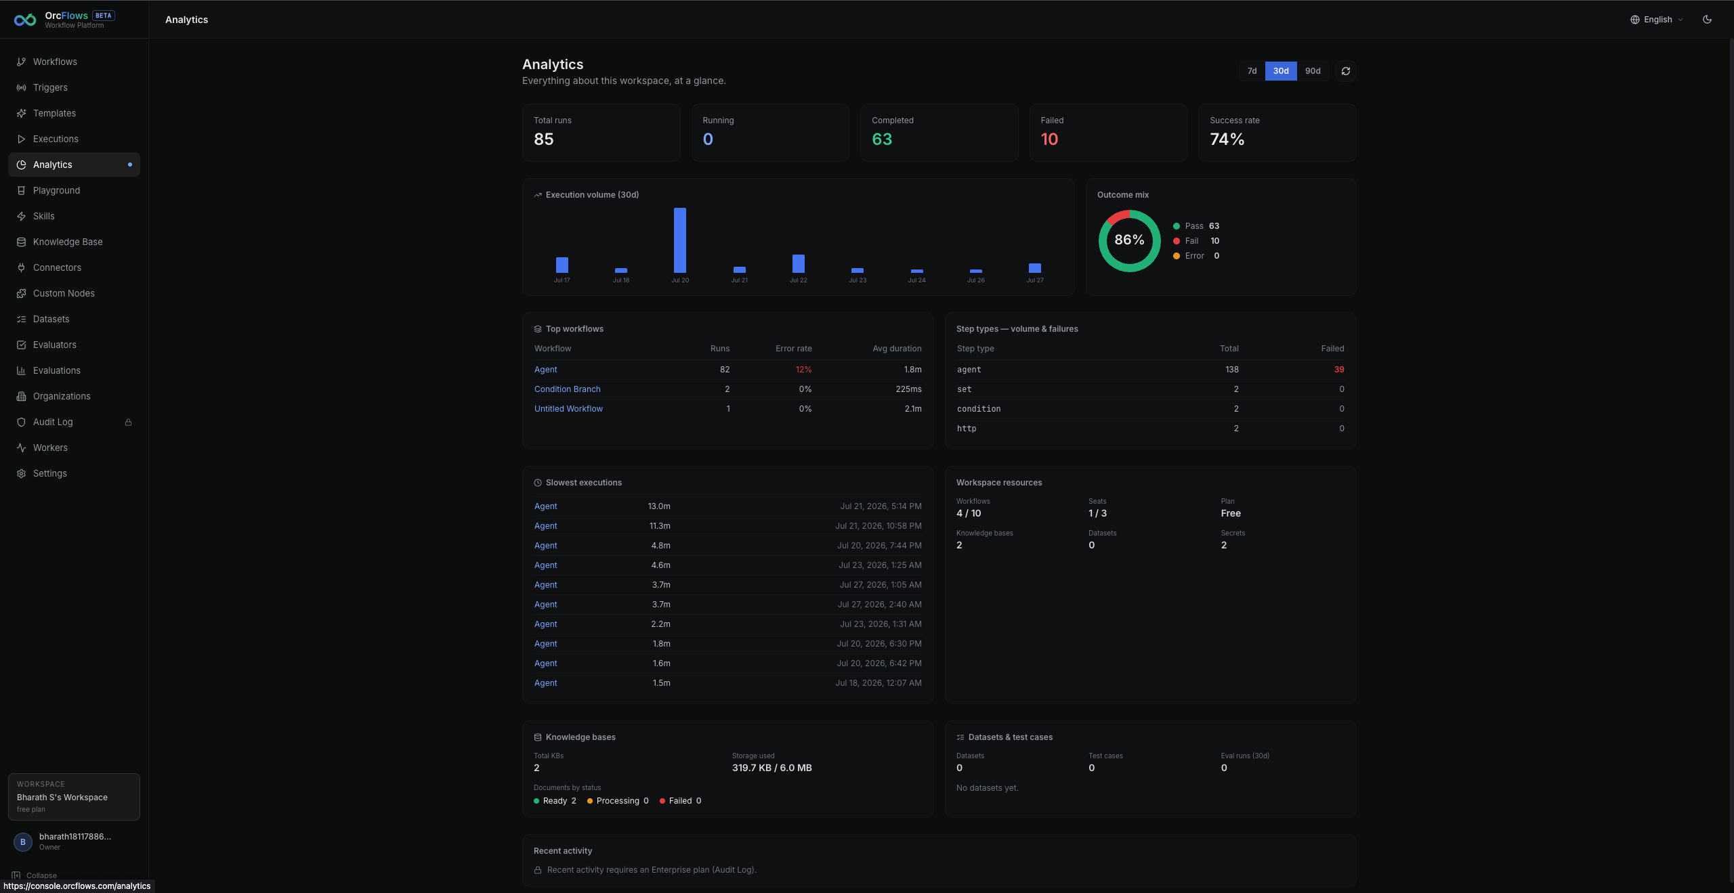This screenshot has height=893, width=1734.
Task: Collapse the sidebar
Action: (x=34, y=875)
